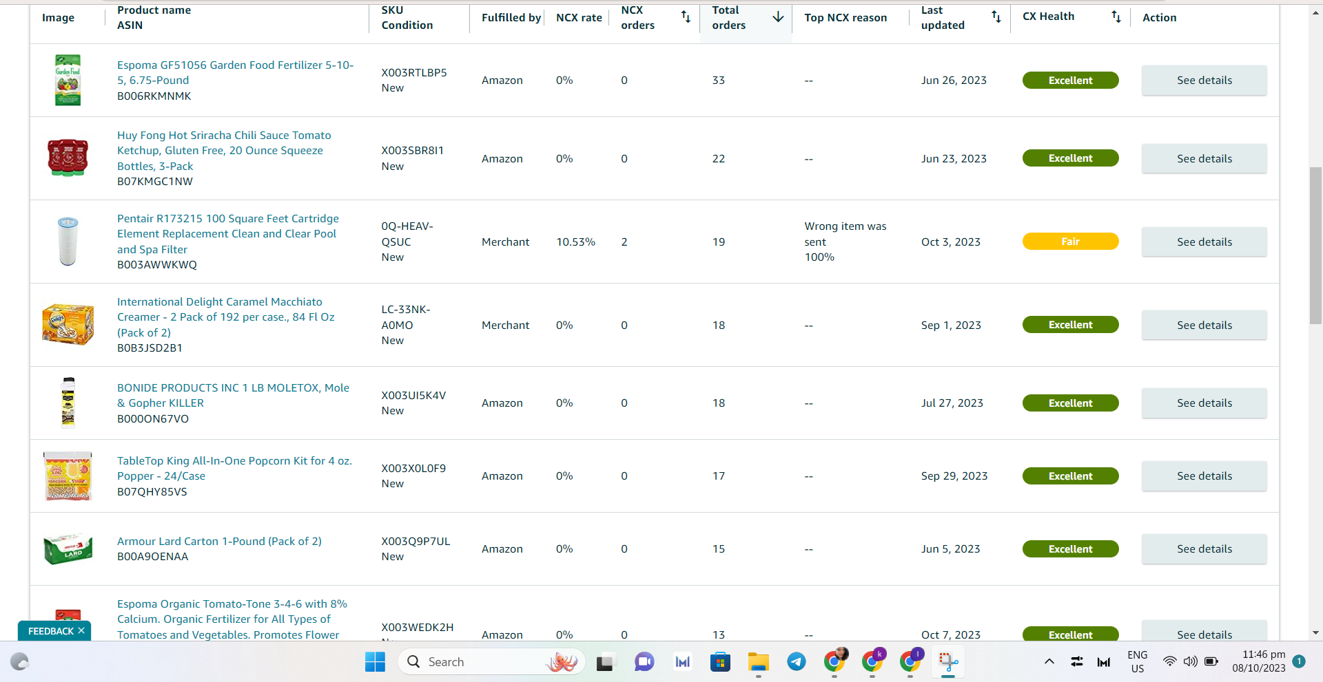Viewport: 1323px width, 682px height.
Task: Click Huy Fong Sriracha bottles thumbnail
Action: [68, 158]
